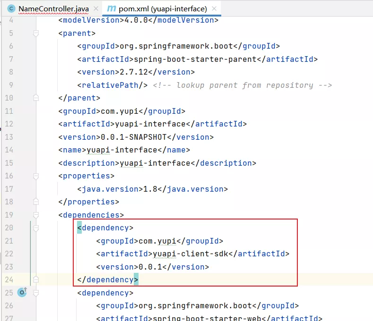Click line number 22 in the gutter
The width and height of the screenshot is (373, 321).
click(x=9, y=254)
